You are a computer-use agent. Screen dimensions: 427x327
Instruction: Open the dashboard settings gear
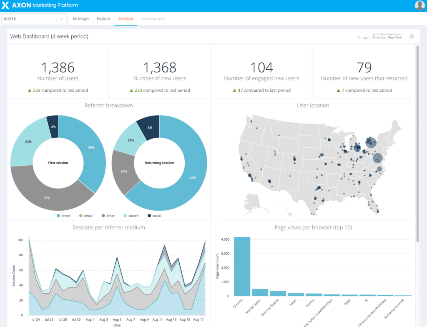[x=412, y=36]
